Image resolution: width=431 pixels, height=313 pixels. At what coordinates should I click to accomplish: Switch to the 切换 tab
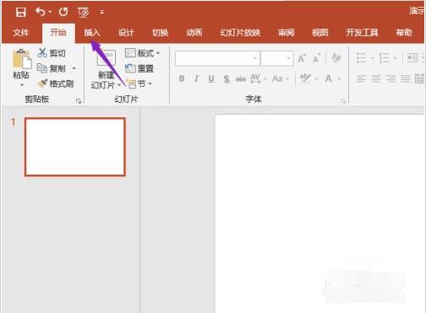coord(160,33)
